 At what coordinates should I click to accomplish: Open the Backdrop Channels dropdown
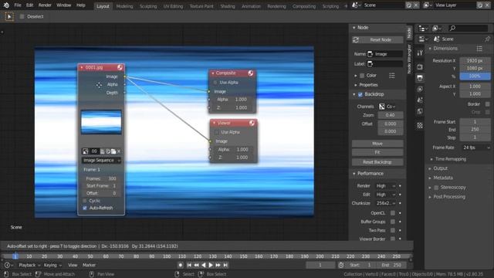(387, 107)
